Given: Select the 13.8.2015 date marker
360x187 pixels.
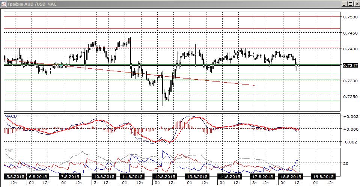Looking at the screenshot, I should 197,176.
